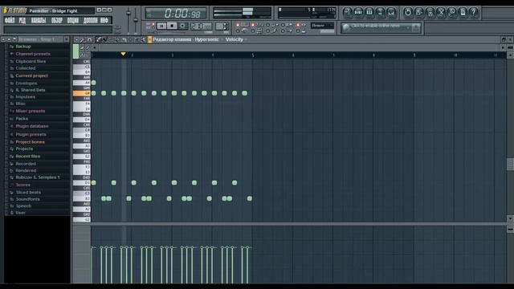This screenshot has height=289, width=514.
Task: Open the Piano Roll window icon
Action: pos(369,13)
